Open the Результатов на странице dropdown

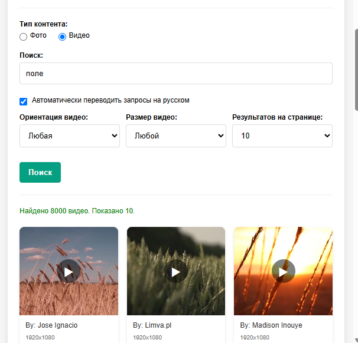click(x=282, y=136)
